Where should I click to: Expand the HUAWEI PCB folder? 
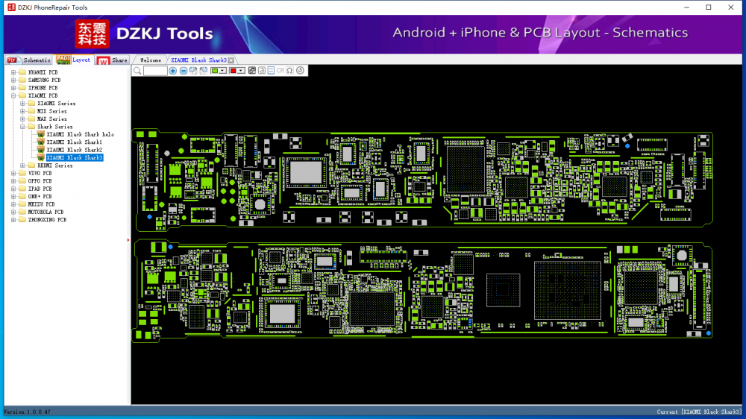(x=13, y=72)
